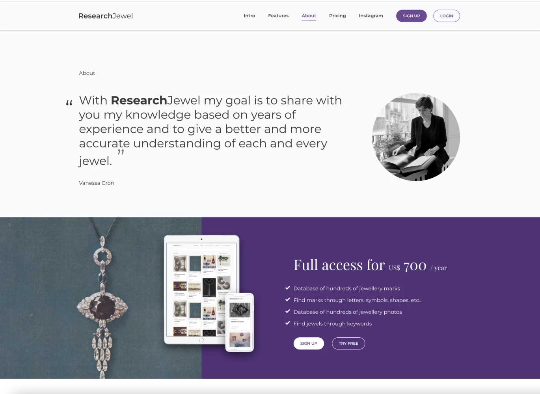Visit the Instagram nav link
The image size is (540, 394).
click(371, 16)
